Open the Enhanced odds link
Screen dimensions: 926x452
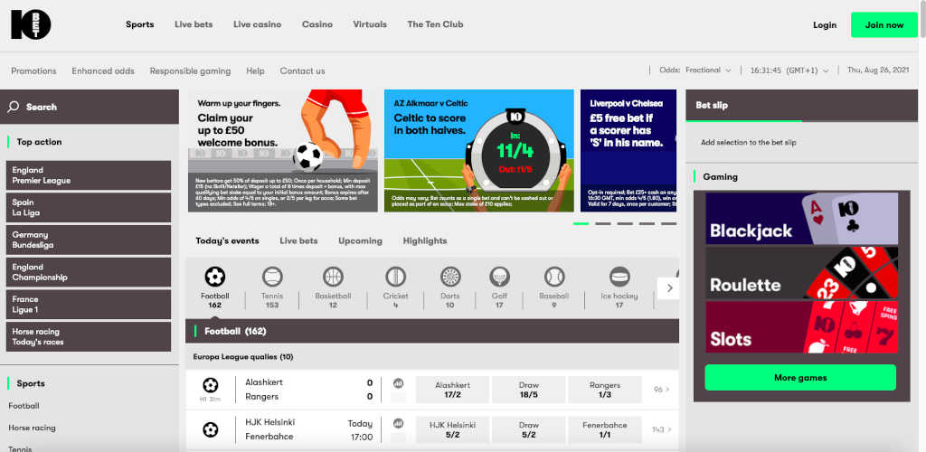[x=103, y=71]
